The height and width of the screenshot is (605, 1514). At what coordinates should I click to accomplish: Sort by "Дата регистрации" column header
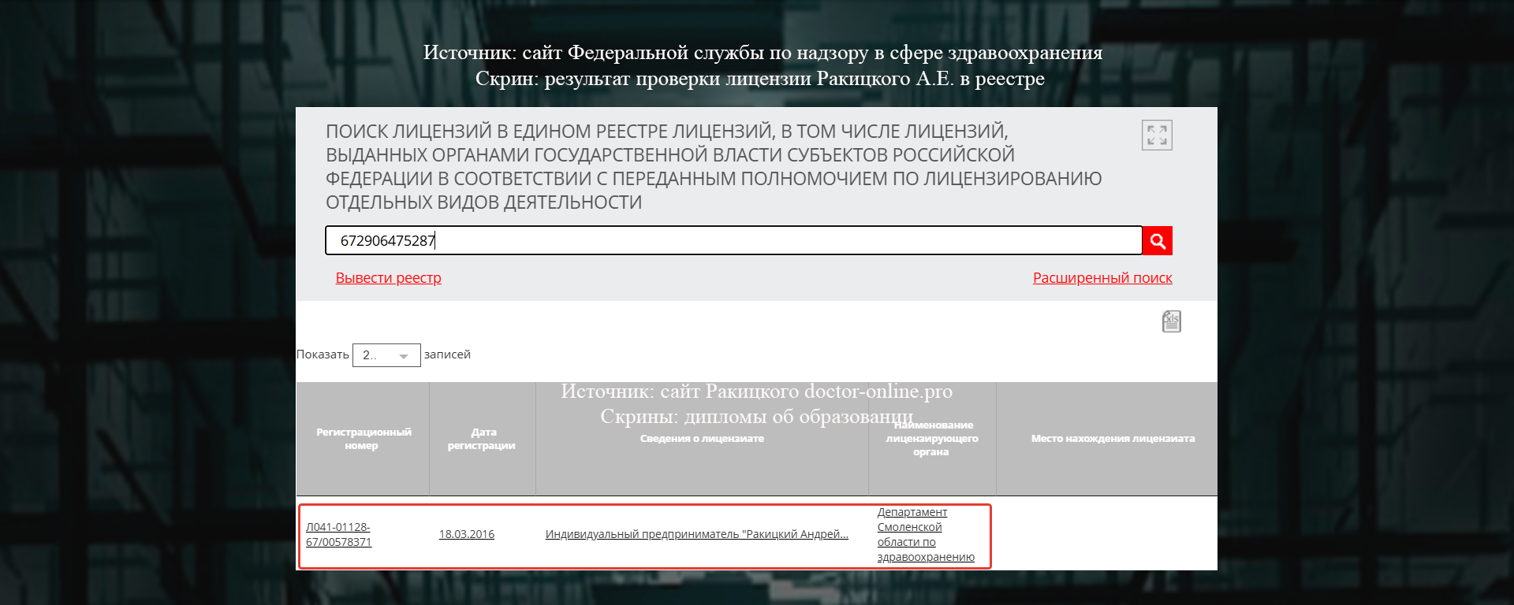pos(482,439)
